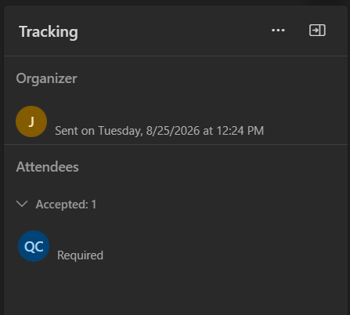Collapse the Accepted group chevron
This screenshot has height=315, width=350.
click(x=22, y=204)
